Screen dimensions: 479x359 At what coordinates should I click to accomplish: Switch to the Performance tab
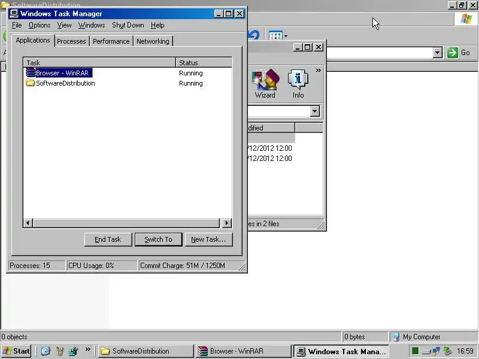(x=111, y=41)
